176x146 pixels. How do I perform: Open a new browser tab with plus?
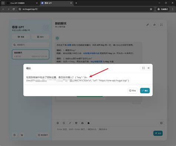pos(76,3)
